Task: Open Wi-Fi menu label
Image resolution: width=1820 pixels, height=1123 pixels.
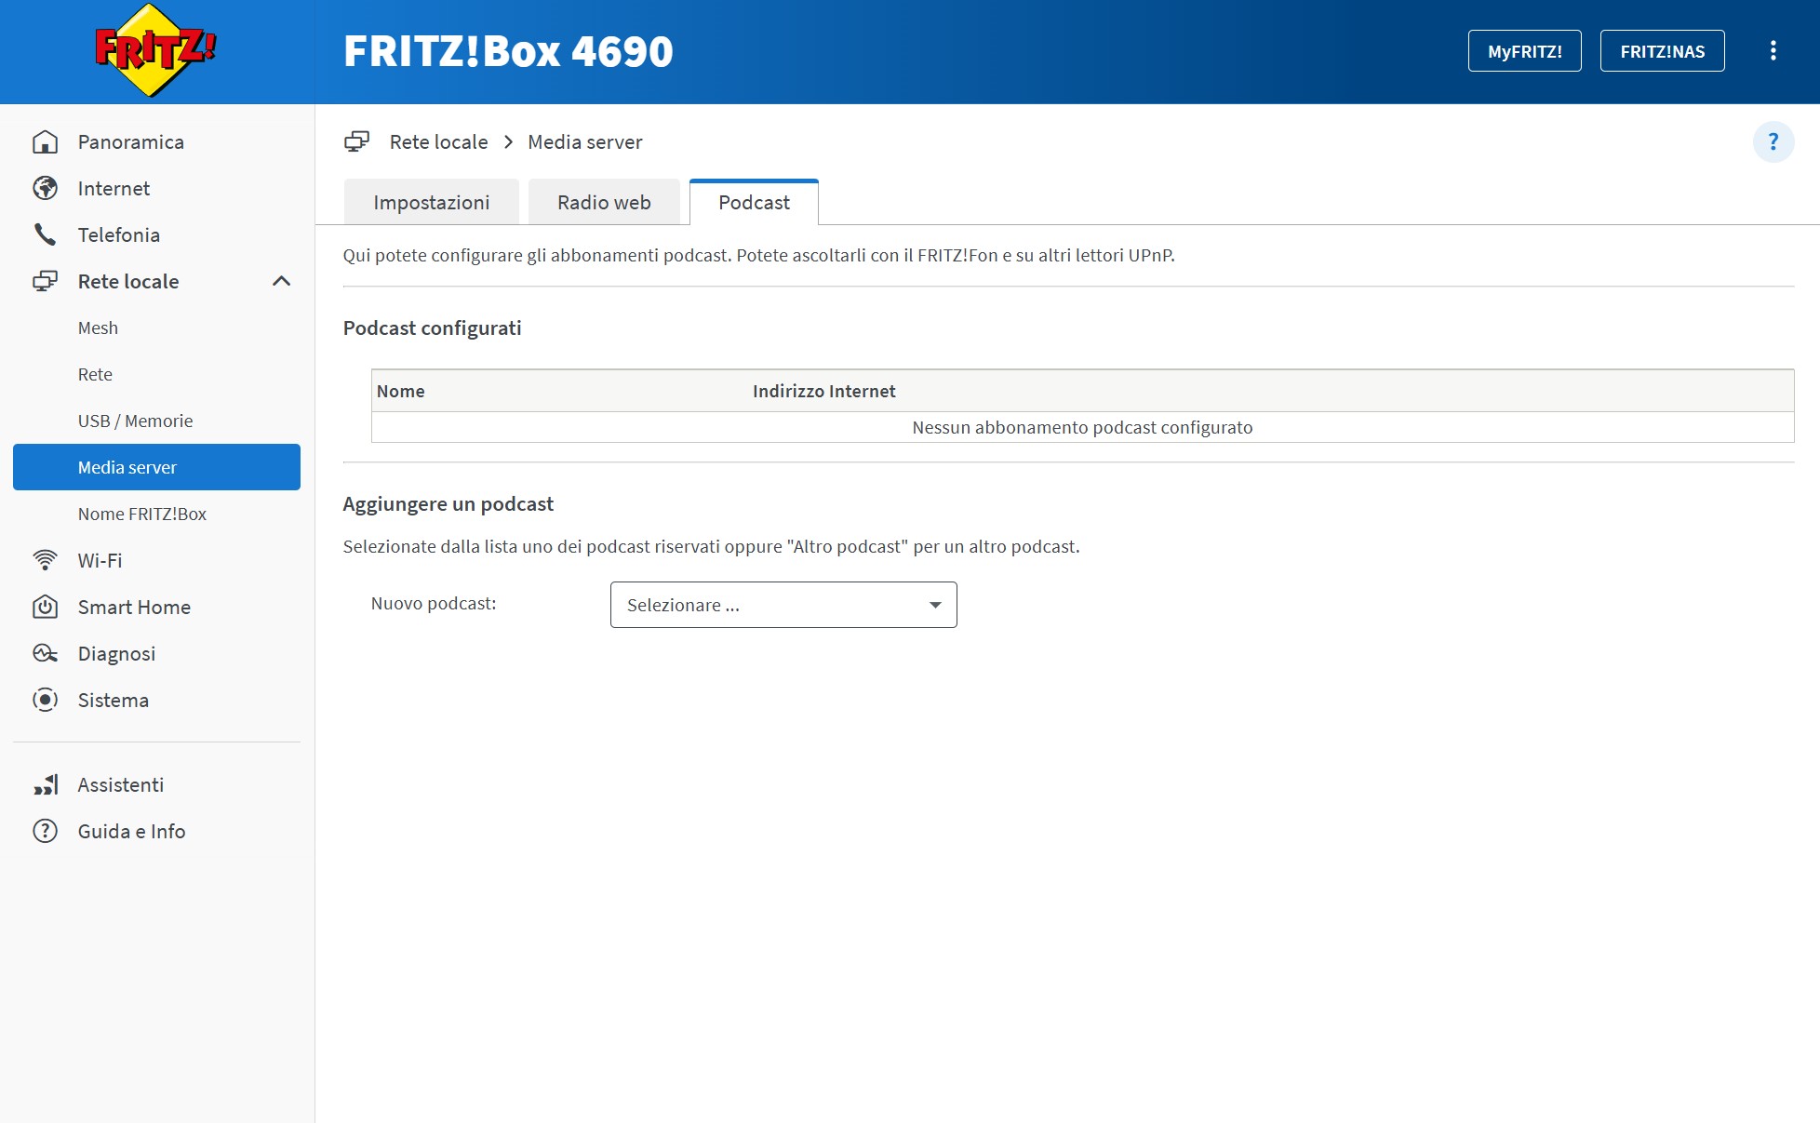Action: pos(100,560)
